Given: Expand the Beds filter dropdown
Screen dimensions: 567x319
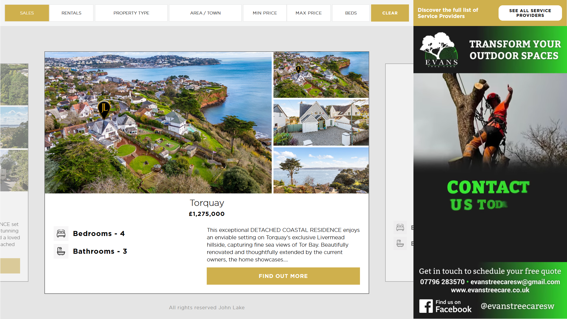Looking at the screenshot, I should click(x=351, y=13).
